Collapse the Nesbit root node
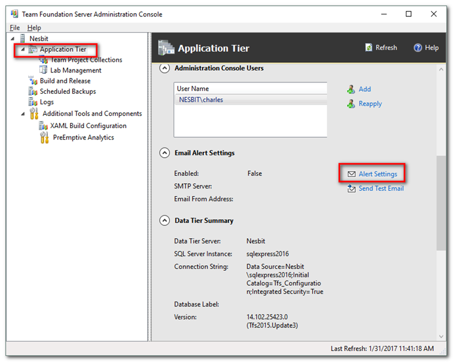453x362 pixels. [13, 39]
